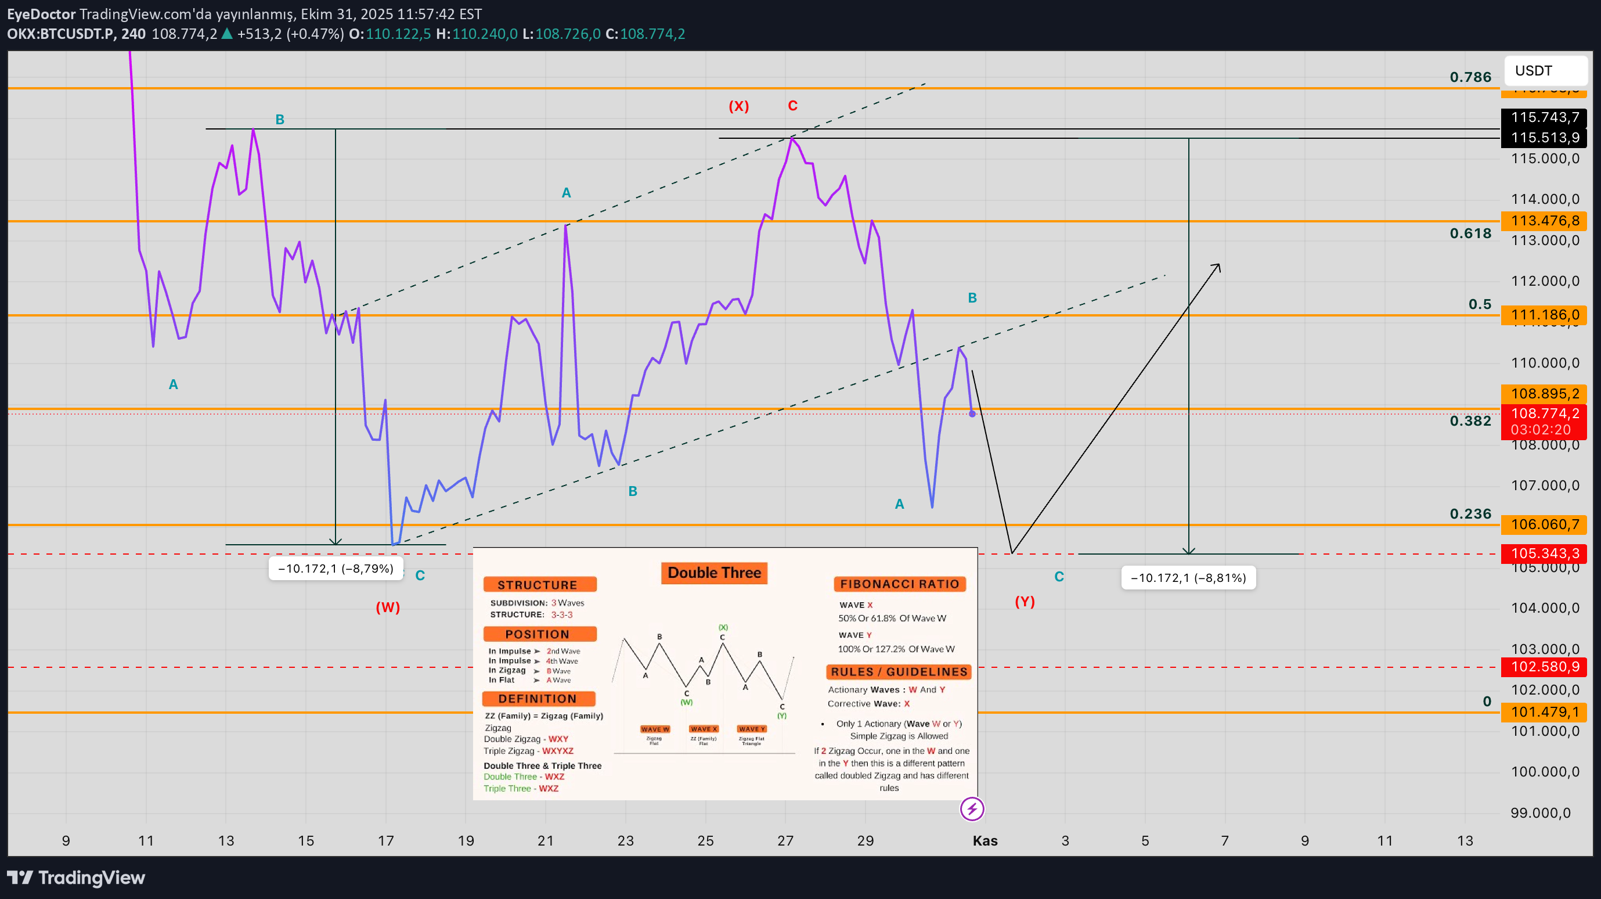The height and width of the screenshot is (899, 1601).
Task: Click the black 115.743,7 price label
Action: (1545, 117)
